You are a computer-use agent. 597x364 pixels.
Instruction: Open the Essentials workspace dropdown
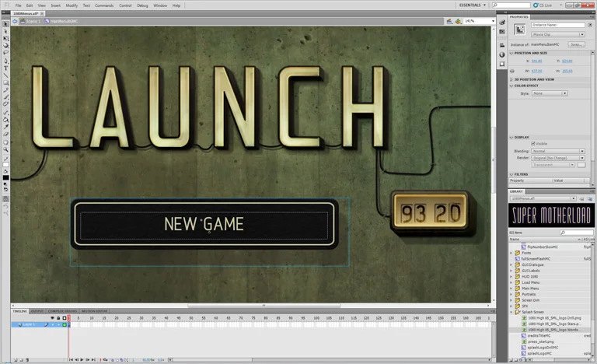[x=473, y=5]
